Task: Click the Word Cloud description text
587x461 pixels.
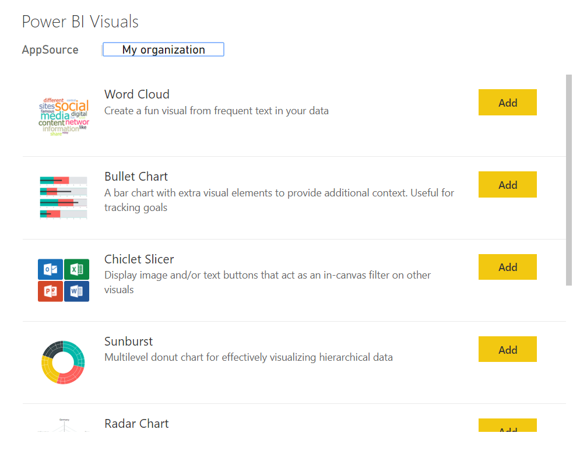Action: click(x=216, y=111)
